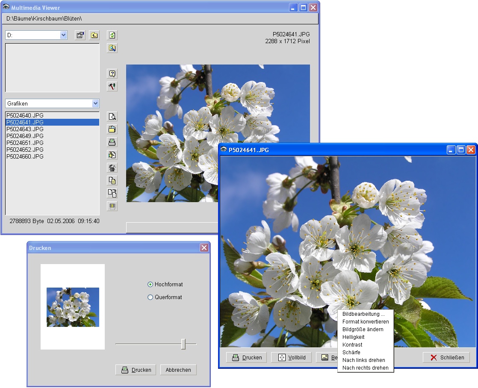The width and height of the screenshot is (478, 388).
Task: Click the printer icon in main viewer sidebar
Action: [x=112, y=142]
